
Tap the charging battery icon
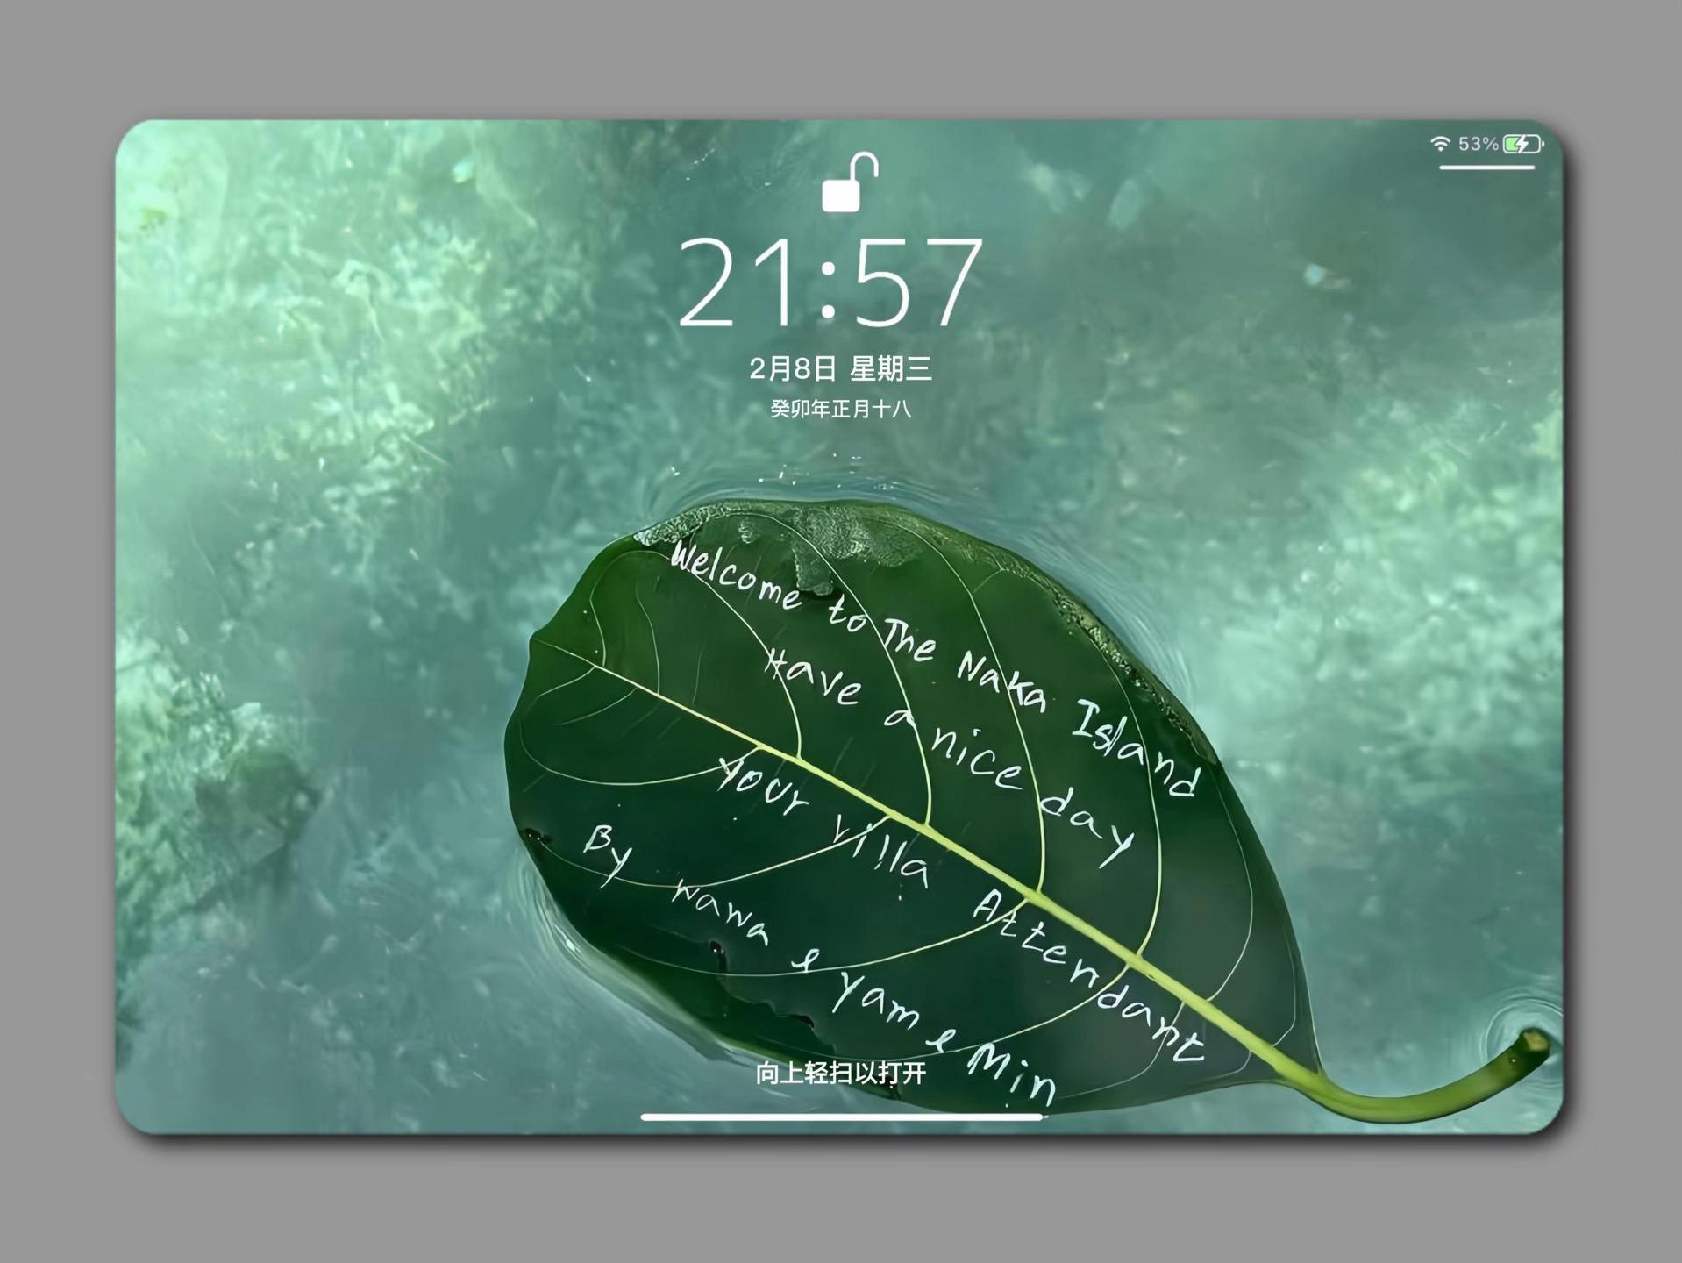[1523, 144]
